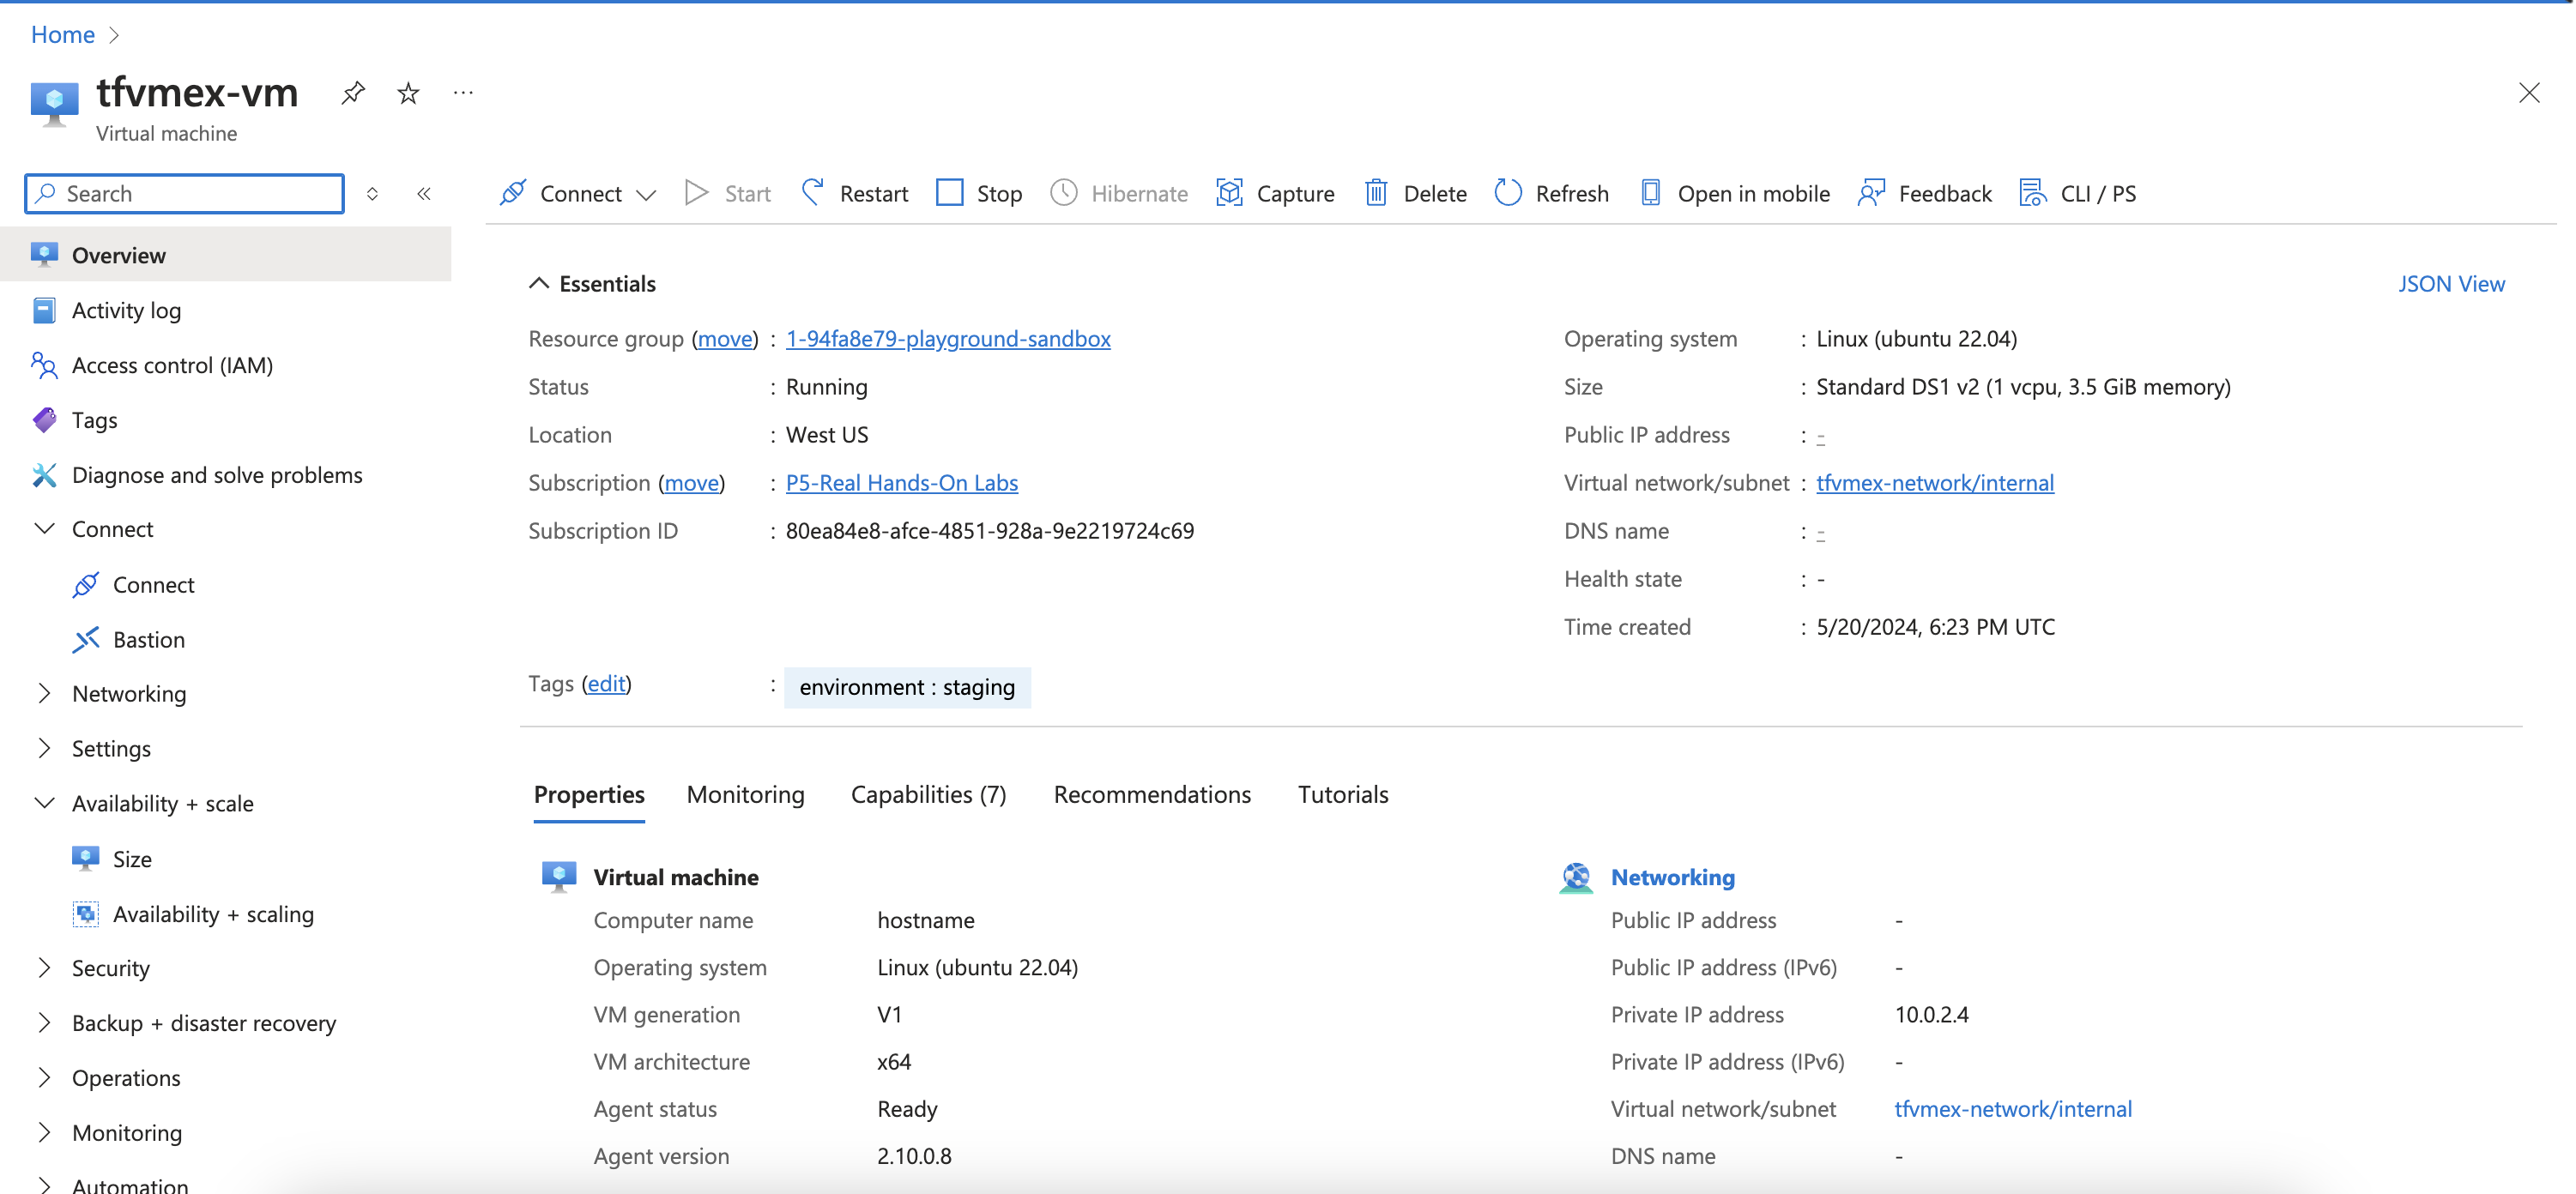The width and height of the screenshot is (2576, 1194).
Task: Expand the Security sidebar group
Action: click(44, 967)
